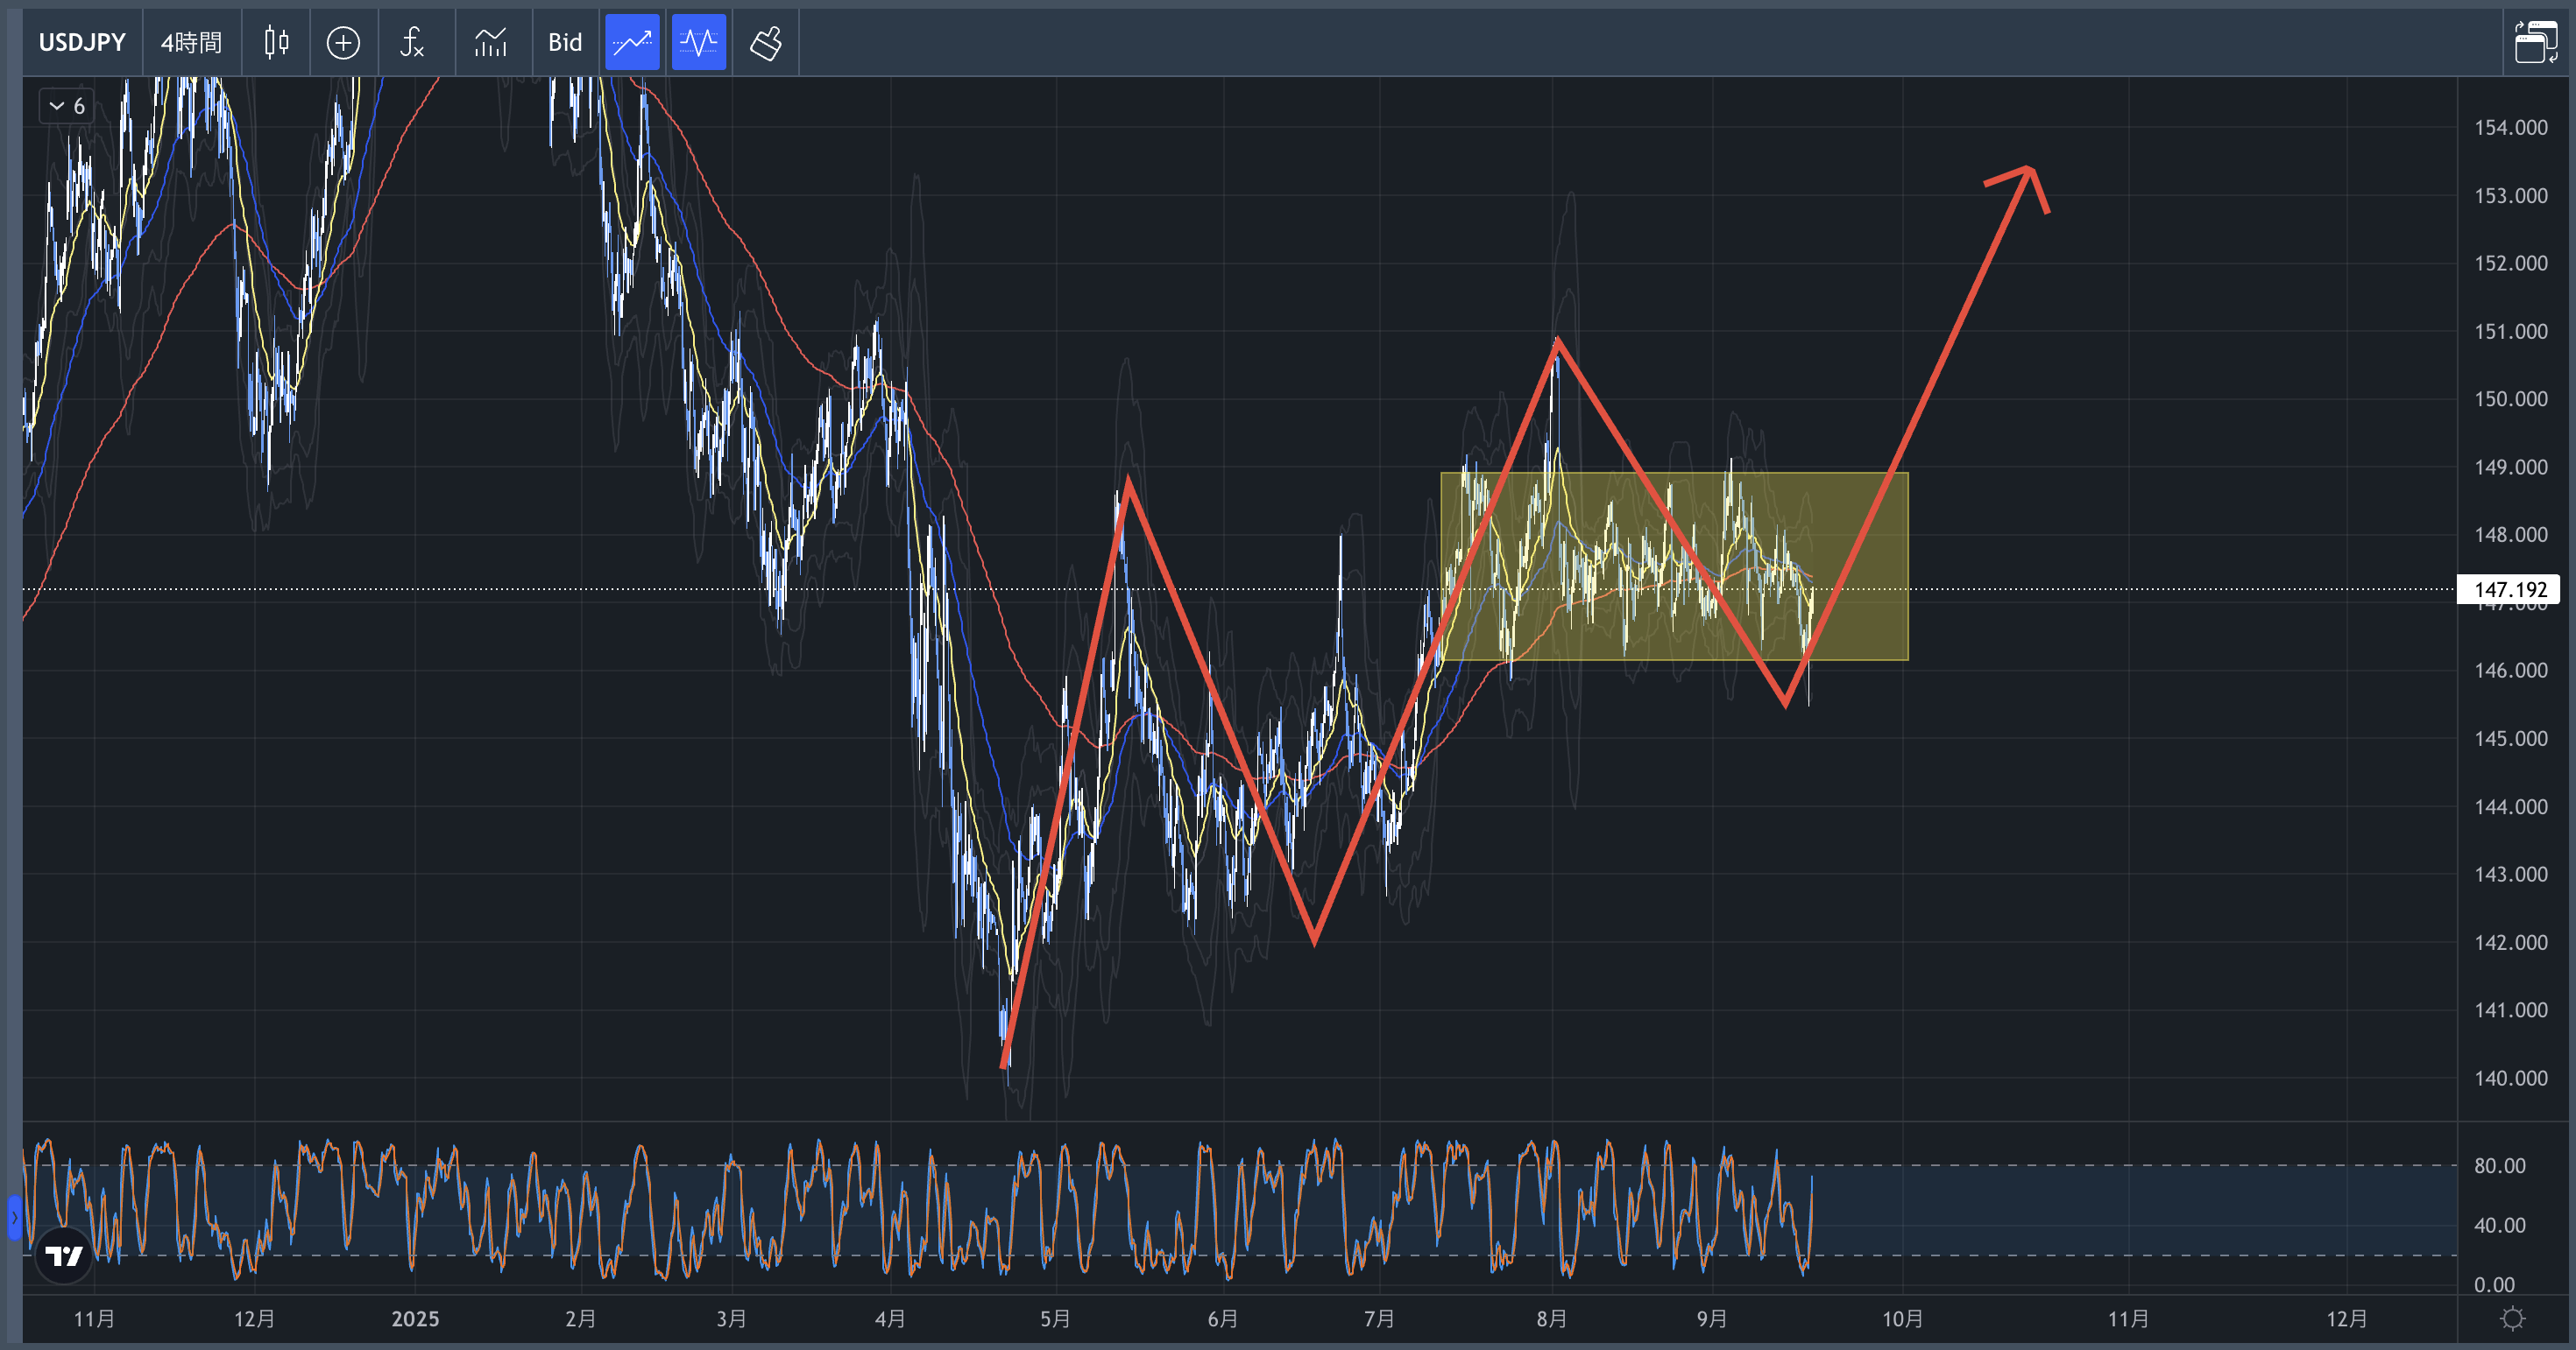The width and height of the screenshot is (2576, 1350).
Task: Click the 154.000 price axis label
Action: (x=2510, y=127)
